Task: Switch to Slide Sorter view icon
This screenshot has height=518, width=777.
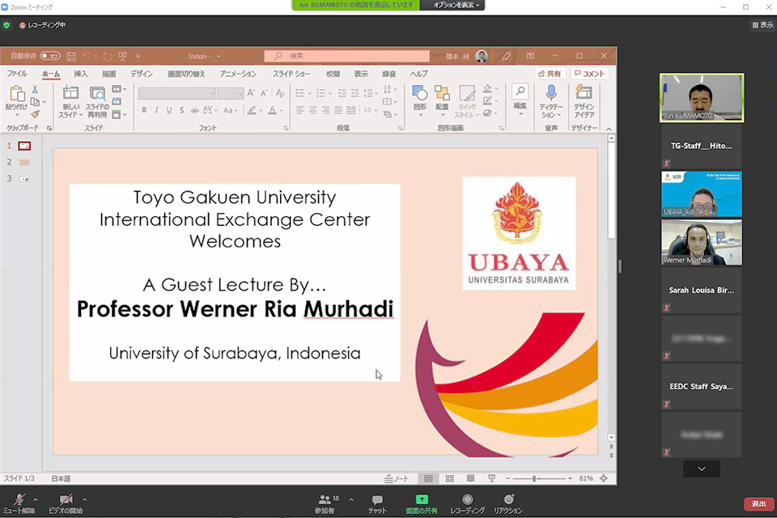Action: click(449, 478)
